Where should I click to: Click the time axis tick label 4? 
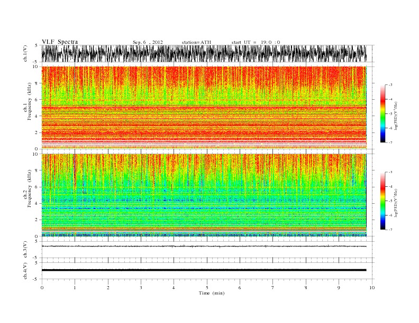pos(174,288)
